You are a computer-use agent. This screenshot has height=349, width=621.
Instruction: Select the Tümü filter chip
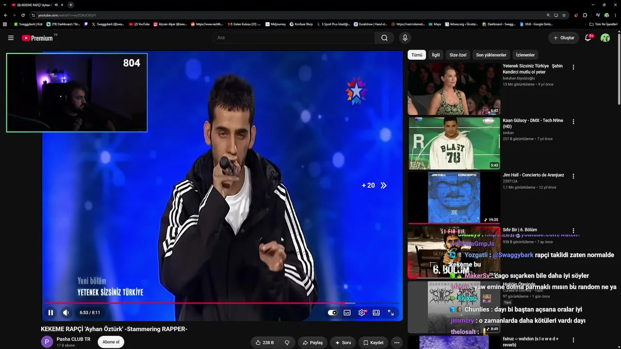417,55
